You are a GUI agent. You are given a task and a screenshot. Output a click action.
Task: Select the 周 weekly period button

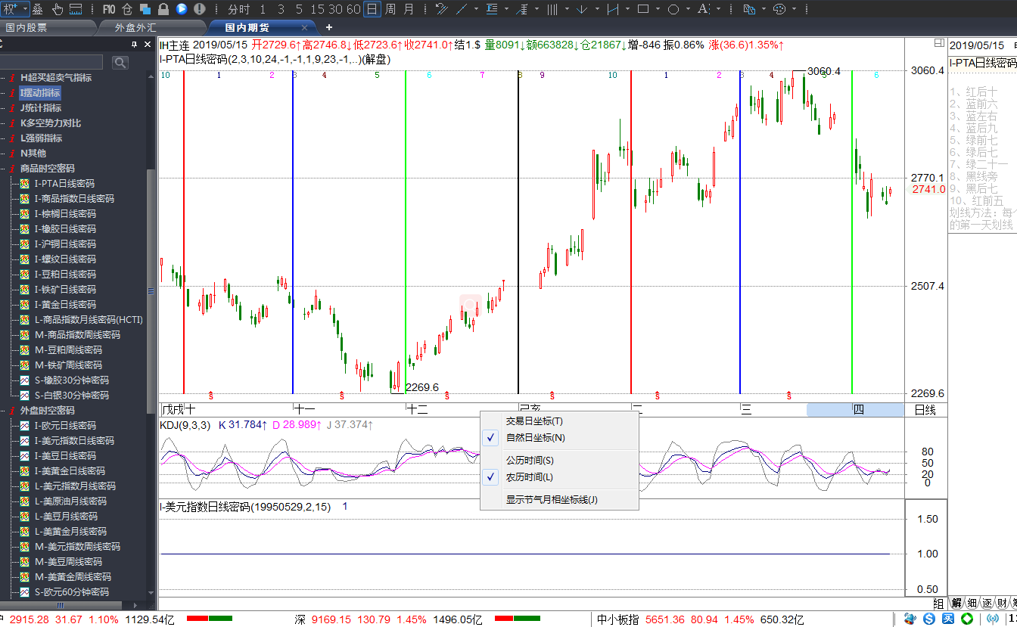coord(390,9)
